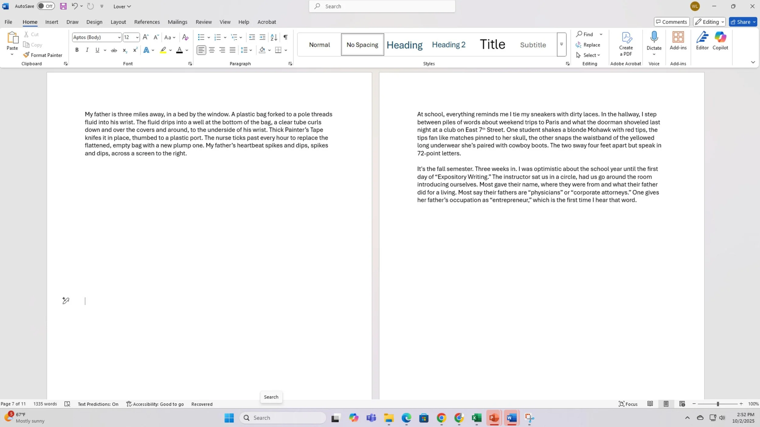760x427 pixels.
Task: Toggle underline formatting
Action: 97,50
